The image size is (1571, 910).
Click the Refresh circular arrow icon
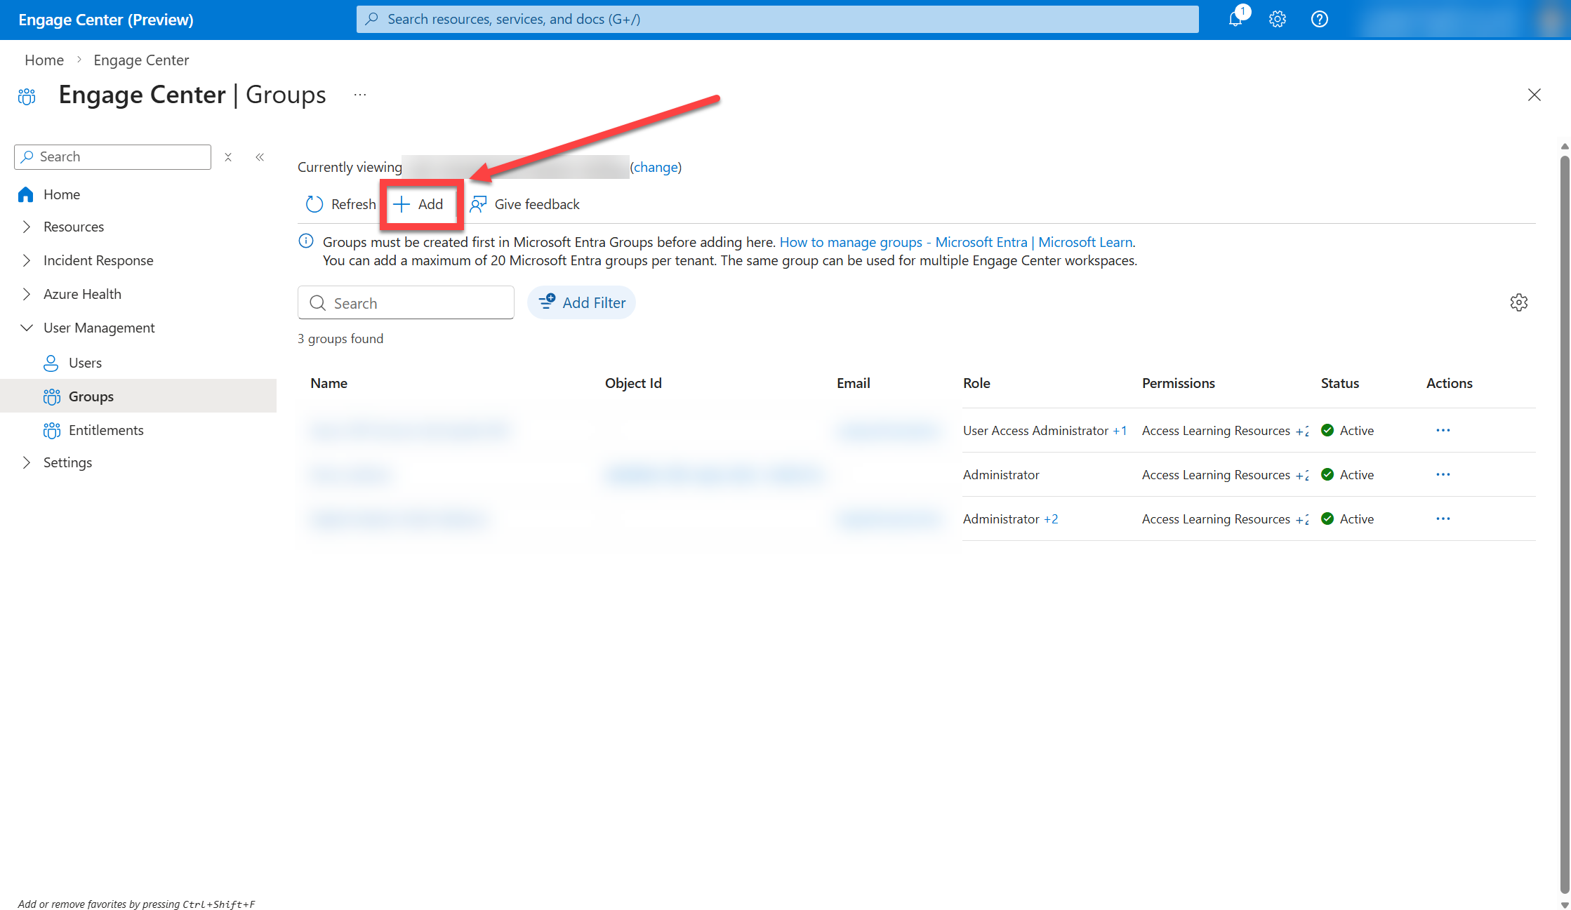coord(314,204)
